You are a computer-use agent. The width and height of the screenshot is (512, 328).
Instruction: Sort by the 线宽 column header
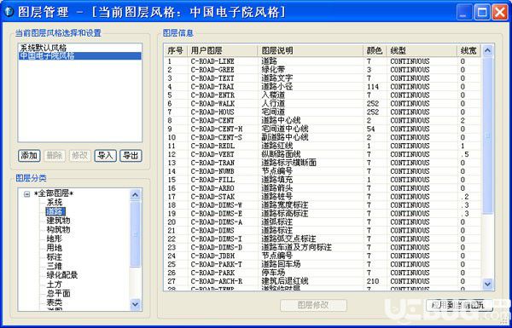[468, 50]
